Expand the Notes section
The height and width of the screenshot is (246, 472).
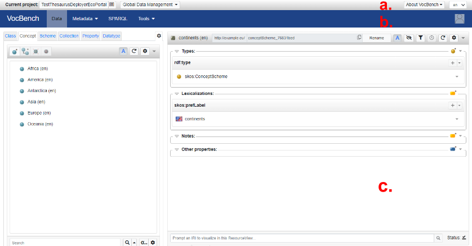(x=177, y=136)
